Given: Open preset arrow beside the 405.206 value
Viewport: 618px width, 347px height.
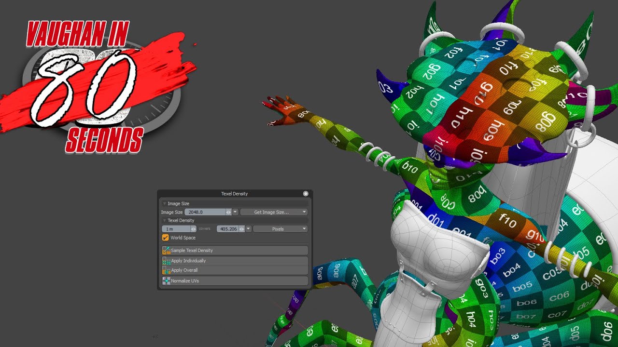Looking at the screenshot, I should click(248, 229).
